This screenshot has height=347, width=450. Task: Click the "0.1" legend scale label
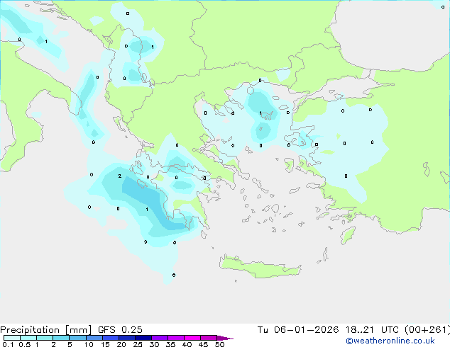click(8, 344)
